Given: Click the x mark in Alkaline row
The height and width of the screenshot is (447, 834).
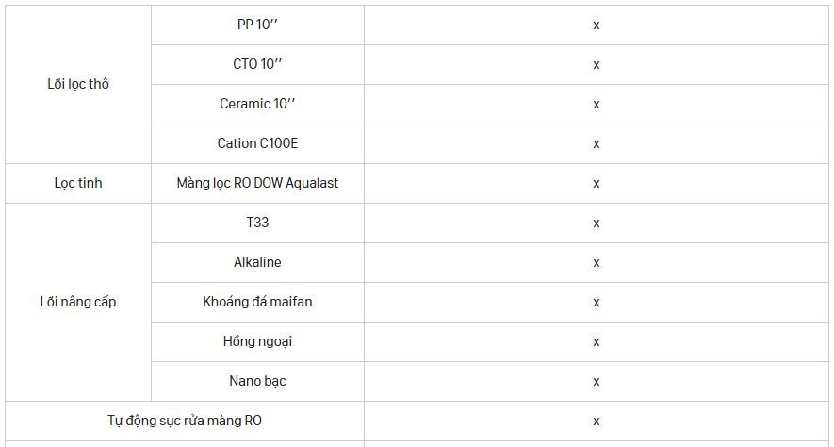Looking at the screenshot, I should 597,262.
